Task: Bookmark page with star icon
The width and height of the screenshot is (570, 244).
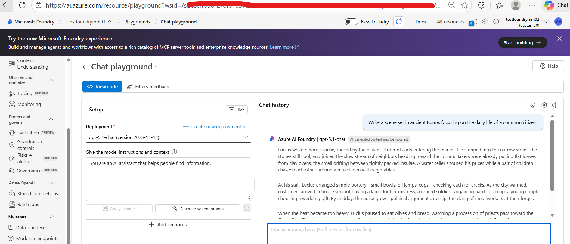Action: click(x=465, y=5)
